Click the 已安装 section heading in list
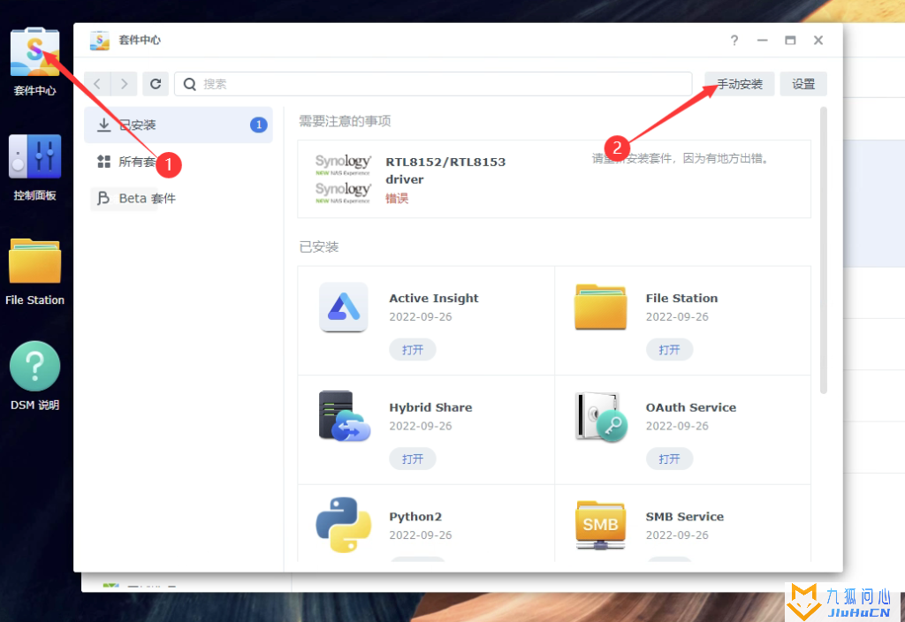905x622 pixels. click(x=318, y=247)
